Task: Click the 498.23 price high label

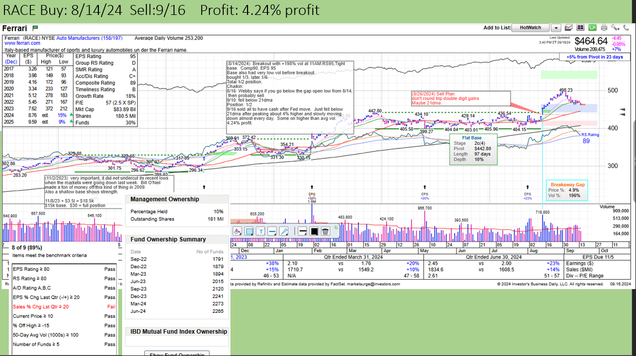Action: (565, 90)
